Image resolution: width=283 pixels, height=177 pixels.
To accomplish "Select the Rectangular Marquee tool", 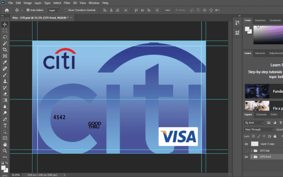I will point(5,31).
